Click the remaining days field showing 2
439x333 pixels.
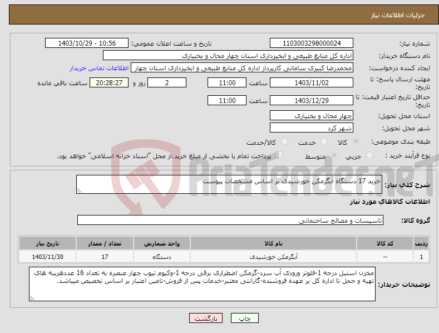(x=167, y=82)
